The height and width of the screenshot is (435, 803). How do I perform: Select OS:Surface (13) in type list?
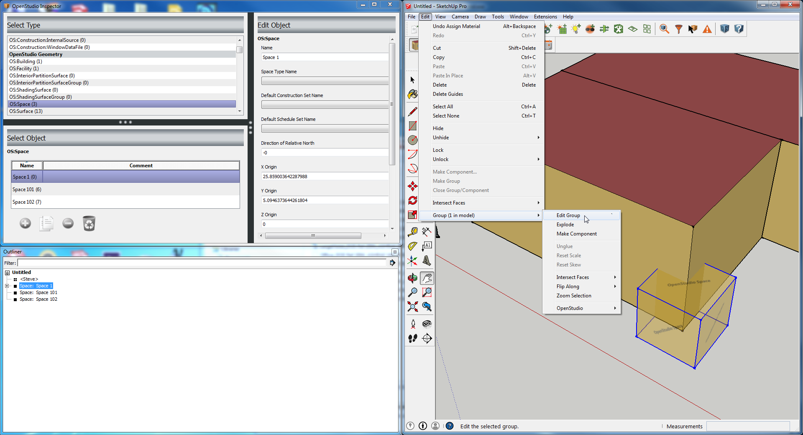tap(122, 111)
